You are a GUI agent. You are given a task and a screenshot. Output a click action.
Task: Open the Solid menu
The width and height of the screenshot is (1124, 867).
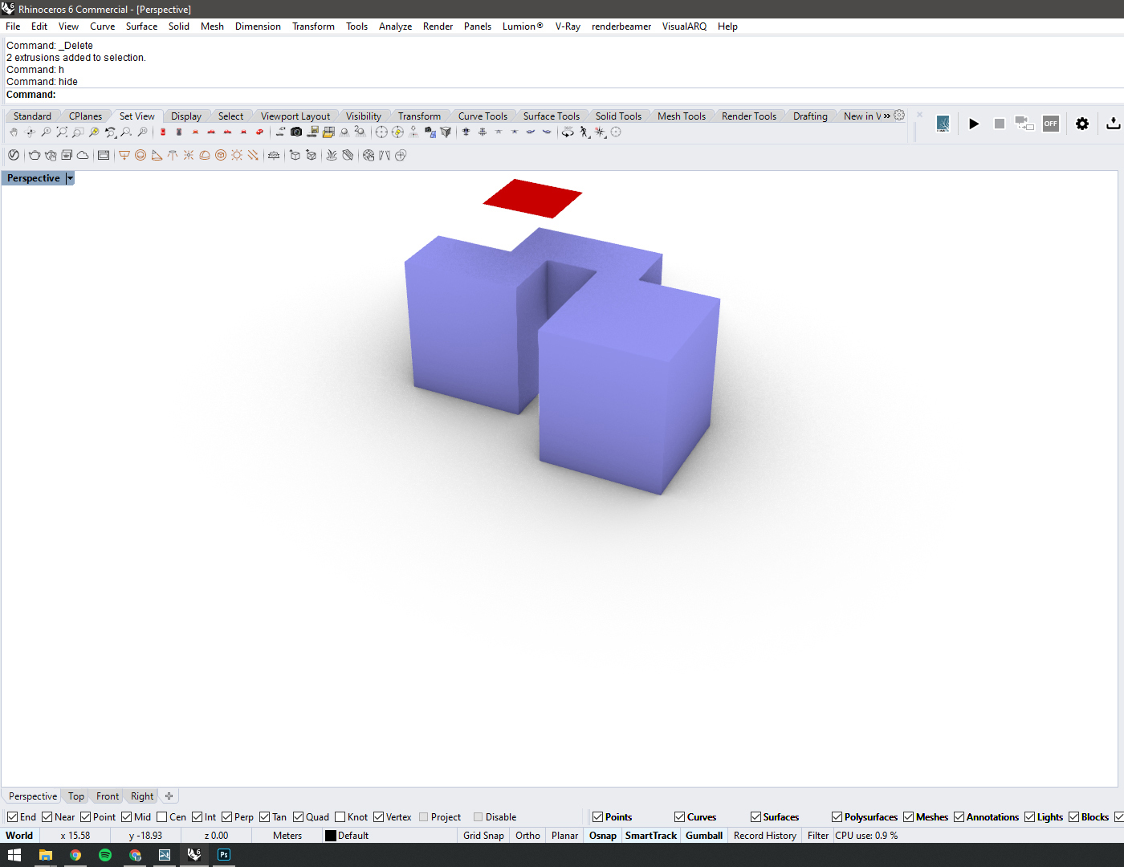pos(178,26)
